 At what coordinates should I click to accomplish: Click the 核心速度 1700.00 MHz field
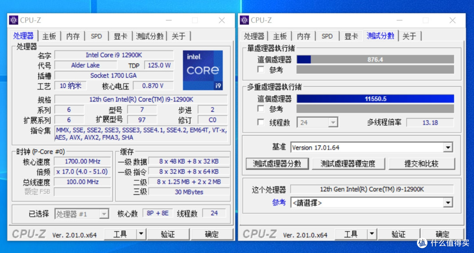[83, 161]
